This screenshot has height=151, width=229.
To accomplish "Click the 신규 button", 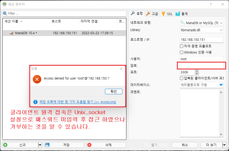I will 21,145.
